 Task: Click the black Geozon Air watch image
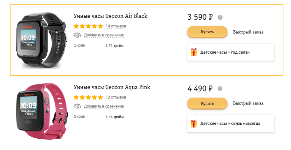[41, 40]
